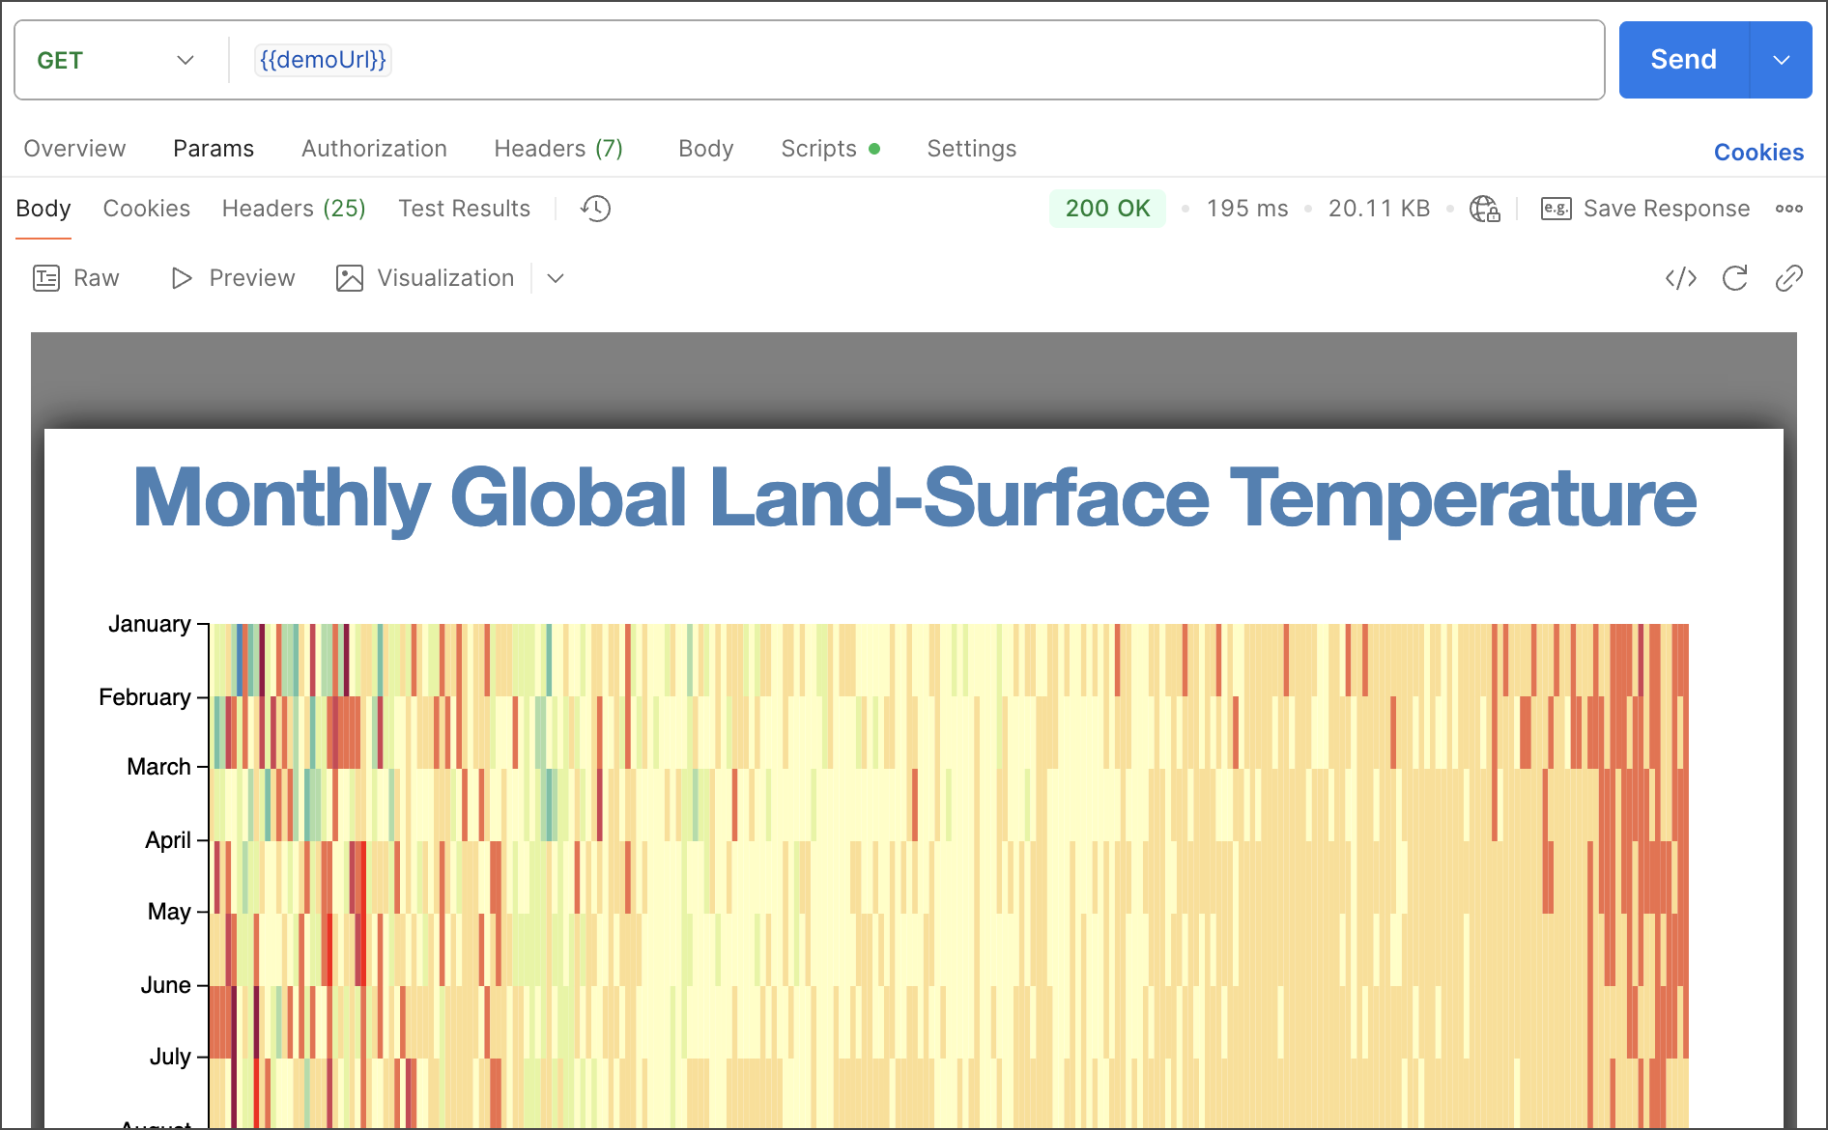
Task: Open the response history clock icon
Action: click(595, 209)
